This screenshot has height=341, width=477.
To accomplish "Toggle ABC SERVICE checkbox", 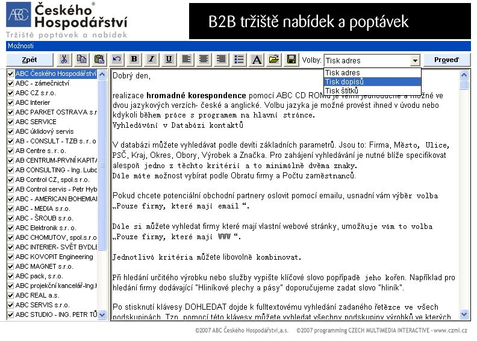I will 11,122.
